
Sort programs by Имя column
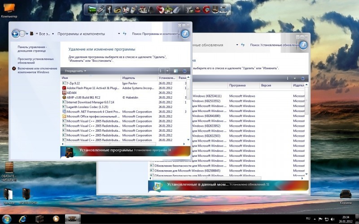(91, 78)
